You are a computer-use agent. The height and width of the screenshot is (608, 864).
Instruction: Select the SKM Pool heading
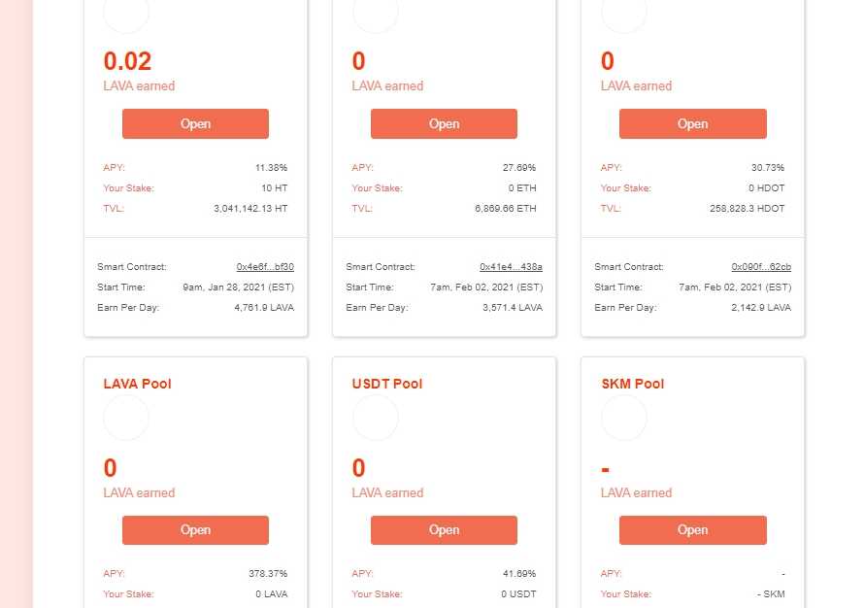633,384
